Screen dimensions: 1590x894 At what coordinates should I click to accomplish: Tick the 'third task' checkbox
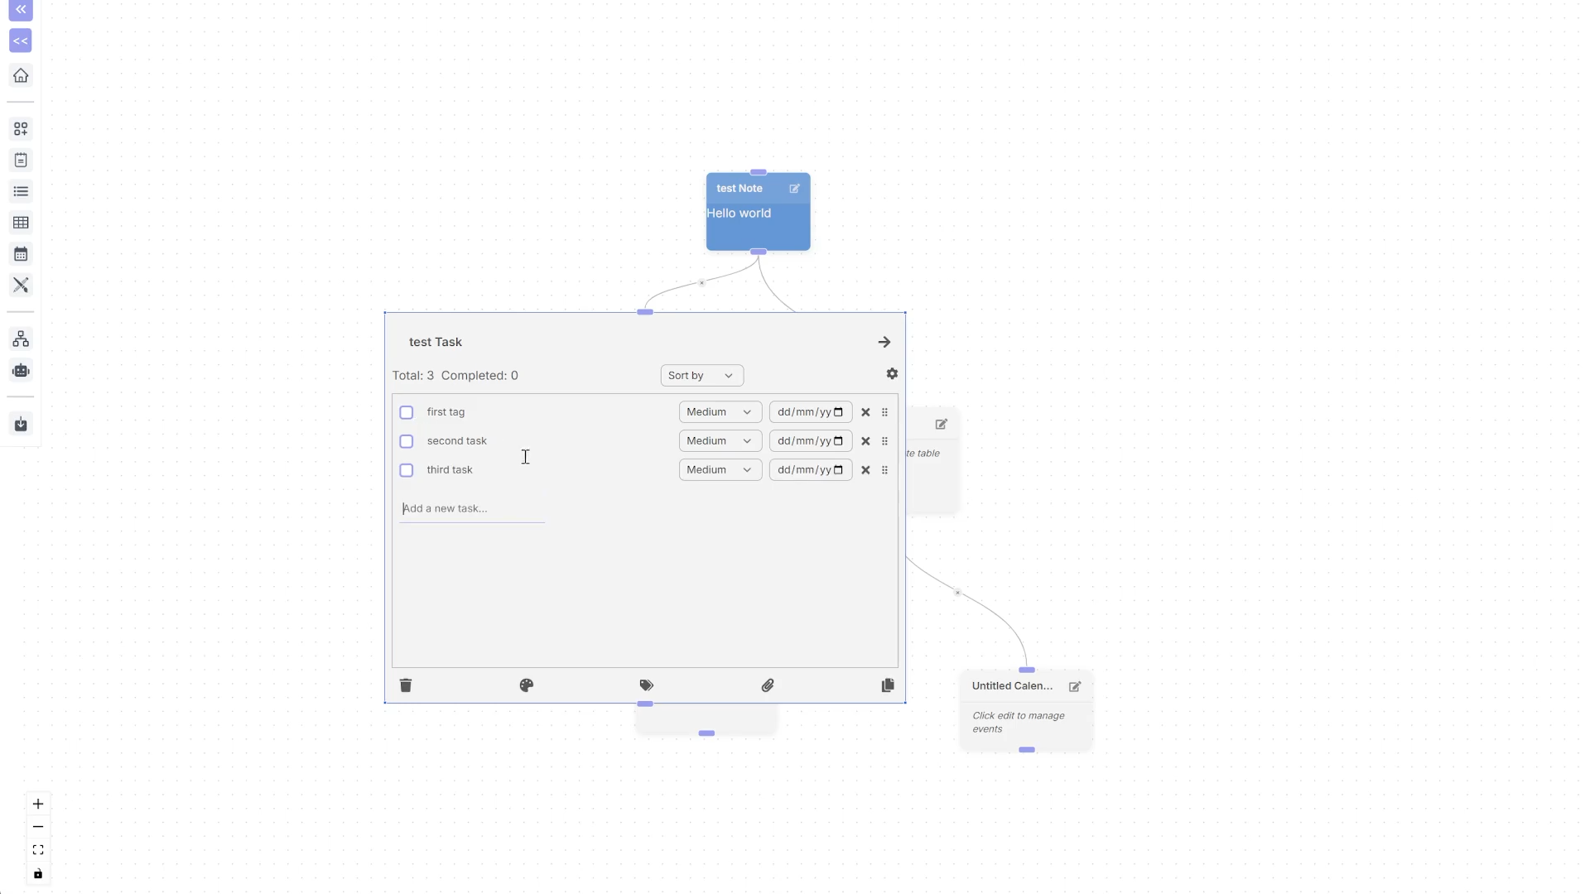(407, 470)
